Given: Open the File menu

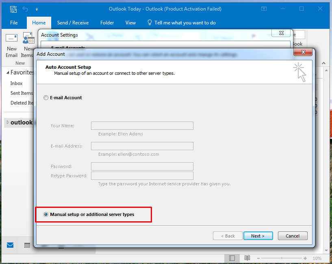Looking at the screenshot, I should (x=14, y=23).
